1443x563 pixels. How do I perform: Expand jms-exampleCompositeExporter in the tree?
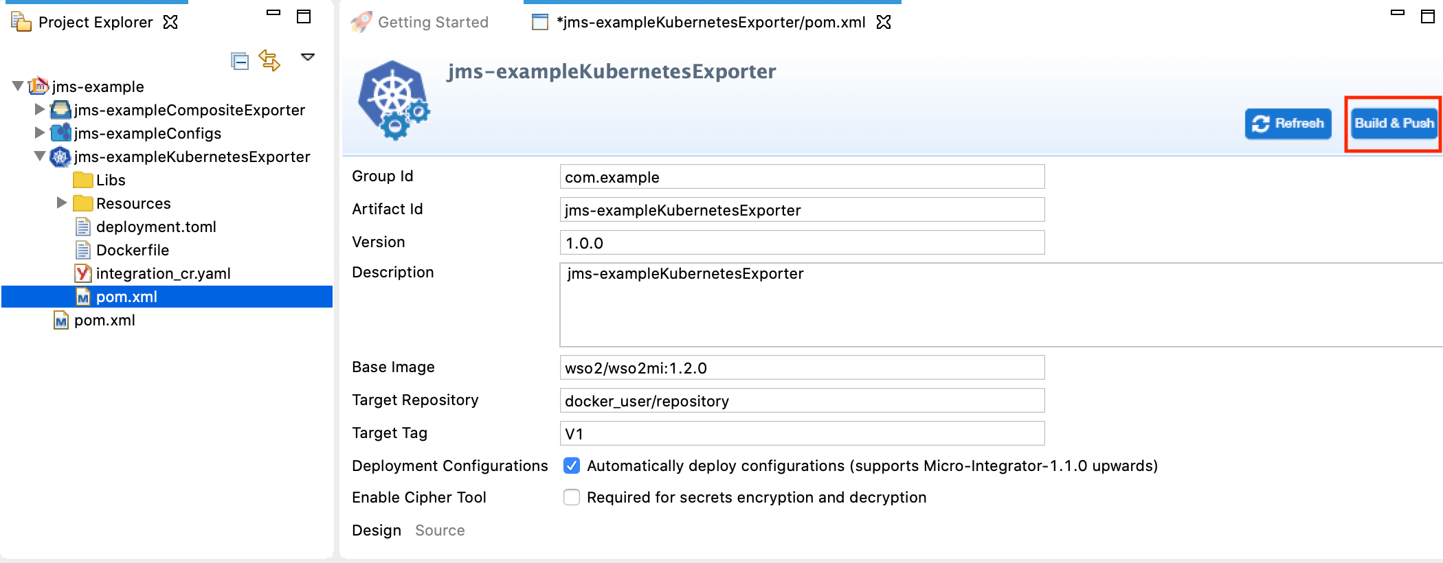(40, 109)
